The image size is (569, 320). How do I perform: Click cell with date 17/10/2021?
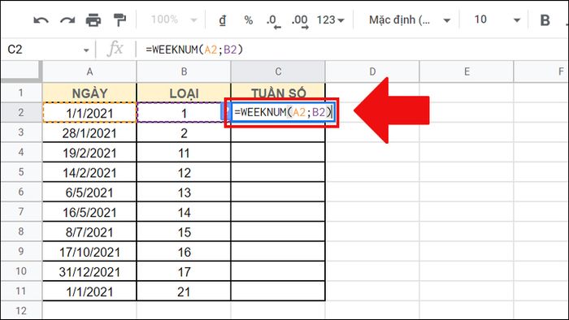click(89, 252)
